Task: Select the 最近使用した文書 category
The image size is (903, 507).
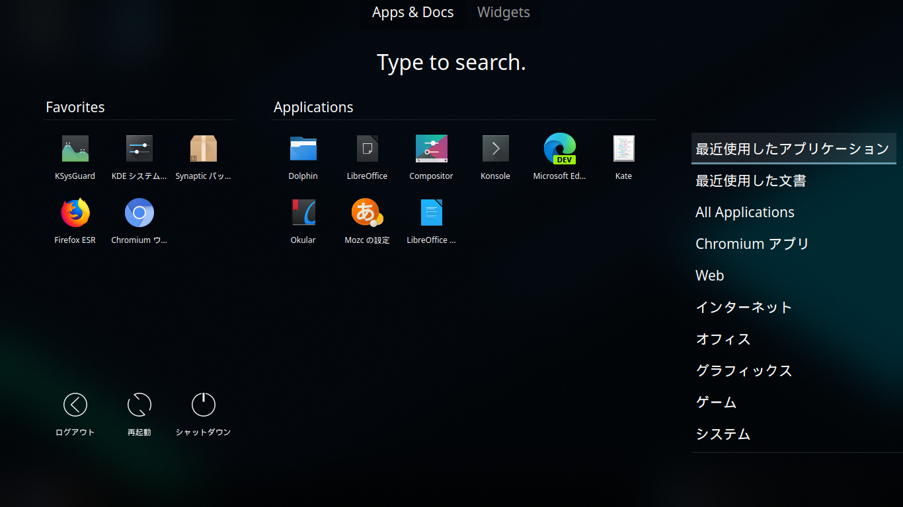Action: pos(793,180)
